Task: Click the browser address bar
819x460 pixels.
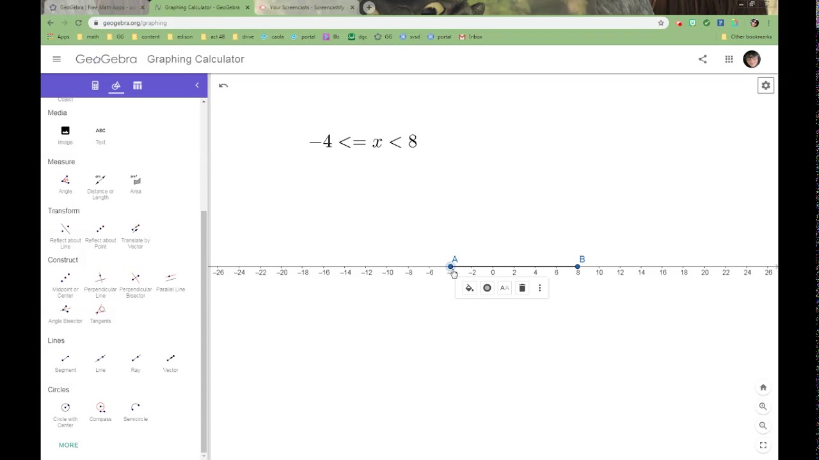Action: (378, 22)
